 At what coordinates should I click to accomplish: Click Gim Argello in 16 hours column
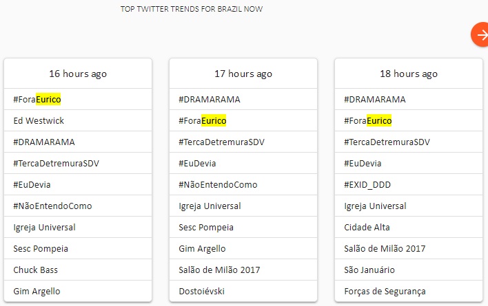coord(37,292)
